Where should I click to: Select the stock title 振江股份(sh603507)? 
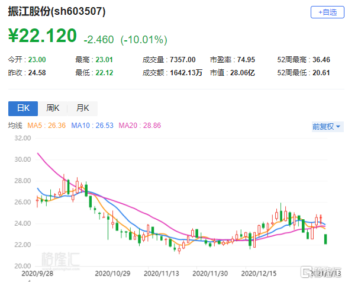[x=57, y=11]
